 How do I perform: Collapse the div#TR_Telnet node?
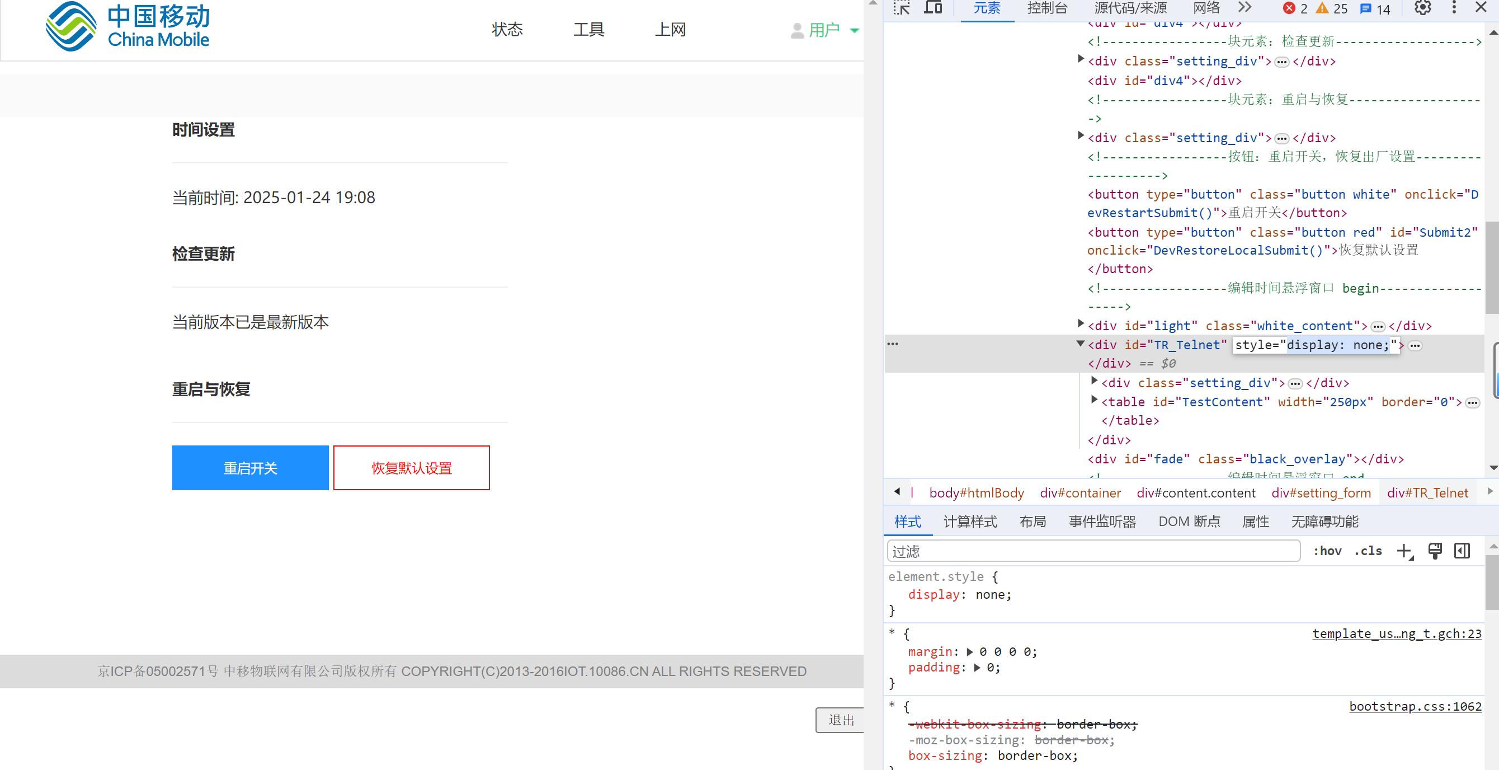(1080, 344)
